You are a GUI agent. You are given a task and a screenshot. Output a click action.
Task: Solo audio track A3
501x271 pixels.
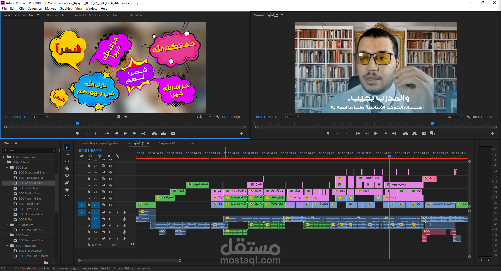117,225
